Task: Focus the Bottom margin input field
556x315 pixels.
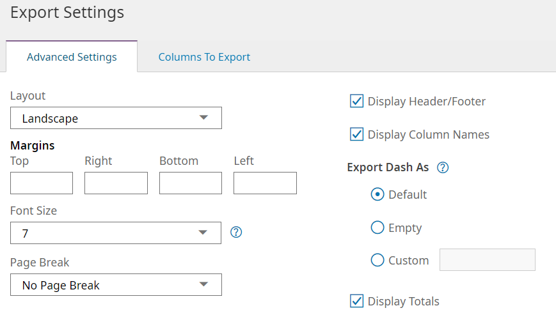Action: [191, 183]
